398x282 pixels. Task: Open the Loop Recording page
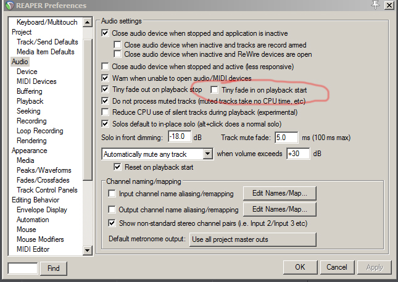click(40, 131)
